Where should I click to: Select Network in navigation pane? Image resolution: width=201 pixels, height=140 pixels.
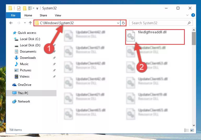pyautogui.click(x=24, y=101)
